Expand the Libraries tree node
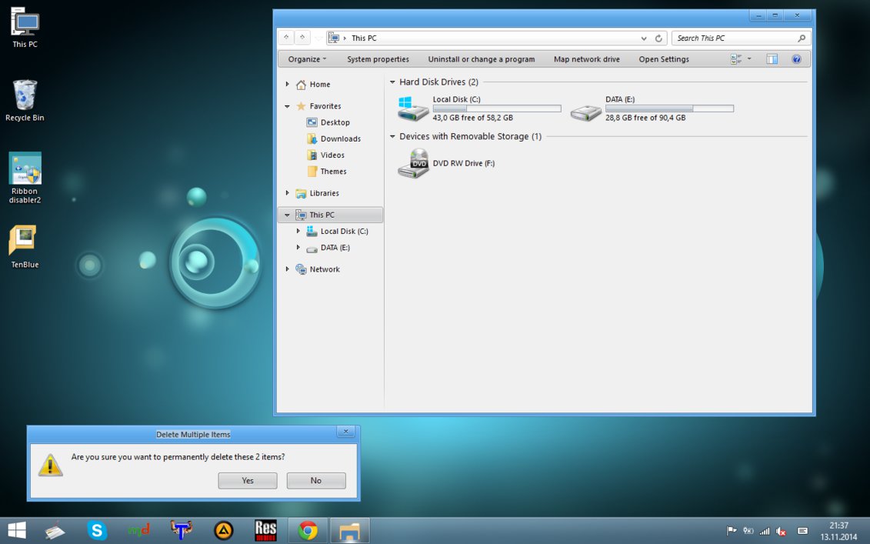The image size is (870, 544). [x=288, y=193]
